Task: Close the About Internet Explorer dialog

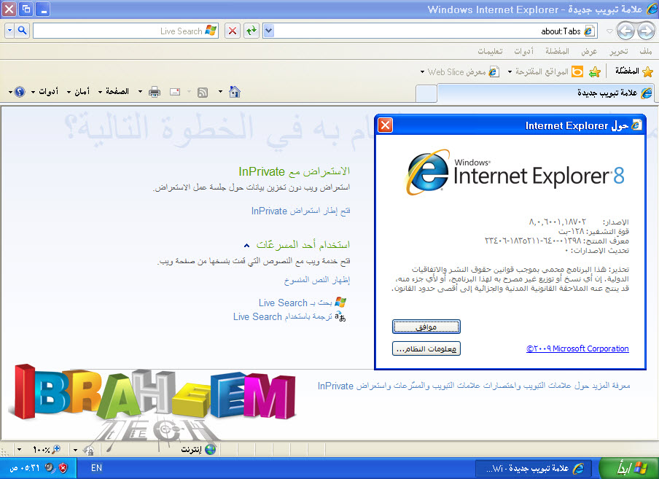Action: [386, 125]
